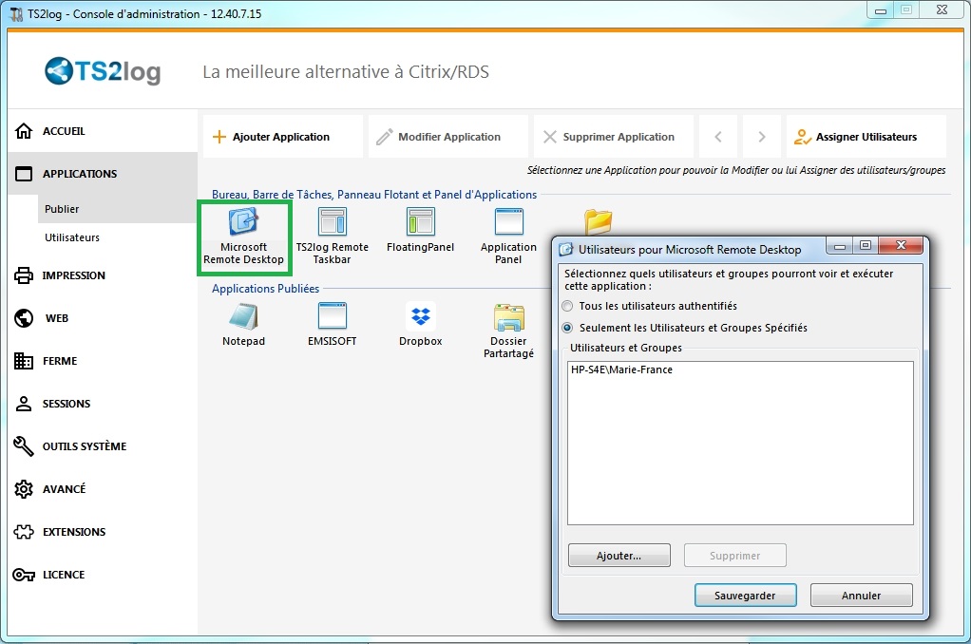Open the WEB section

103,318
